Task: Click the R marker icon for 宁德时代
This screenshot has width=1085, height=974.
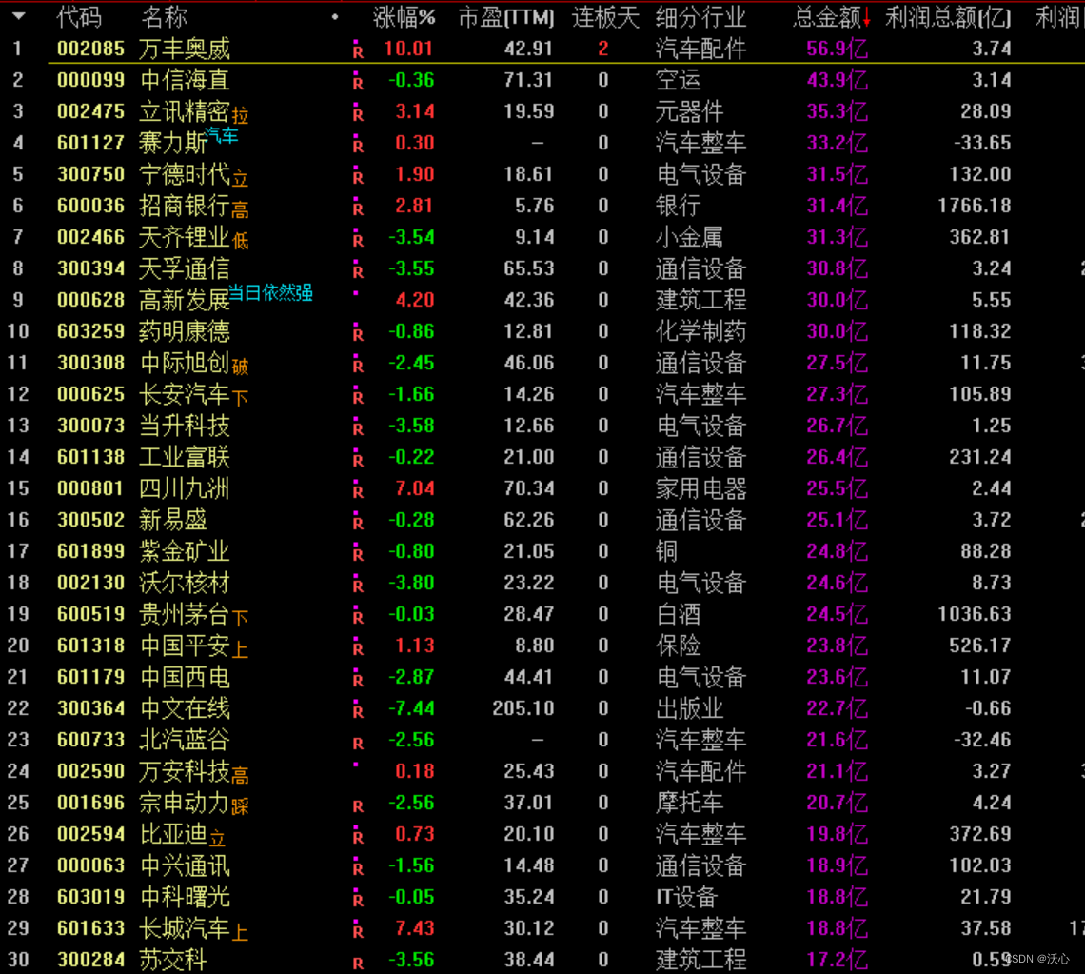Action: 358,175
